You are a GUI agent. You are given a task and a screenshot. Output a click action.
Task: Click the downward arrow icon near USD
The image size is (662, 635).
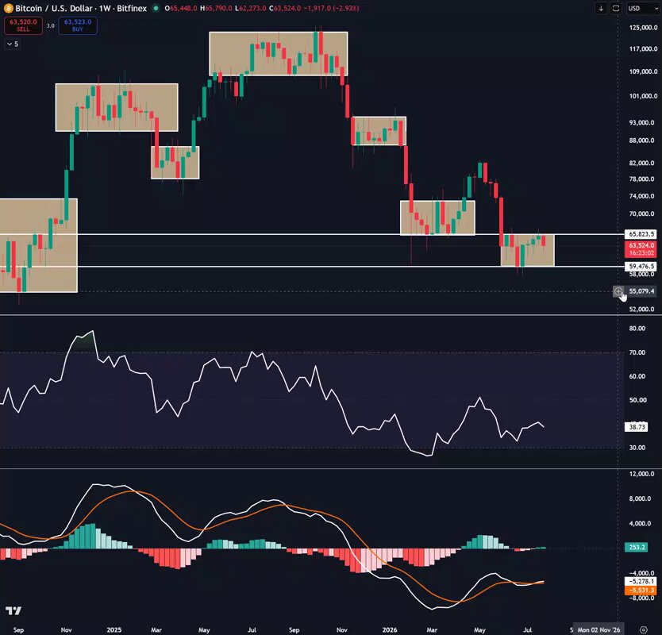click(x=601, y=9)
